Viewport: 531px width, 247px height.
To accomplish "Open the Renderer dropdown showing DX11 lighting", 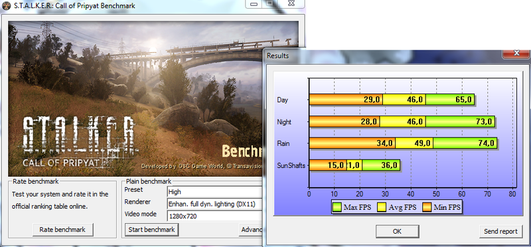I will point(215,204).
